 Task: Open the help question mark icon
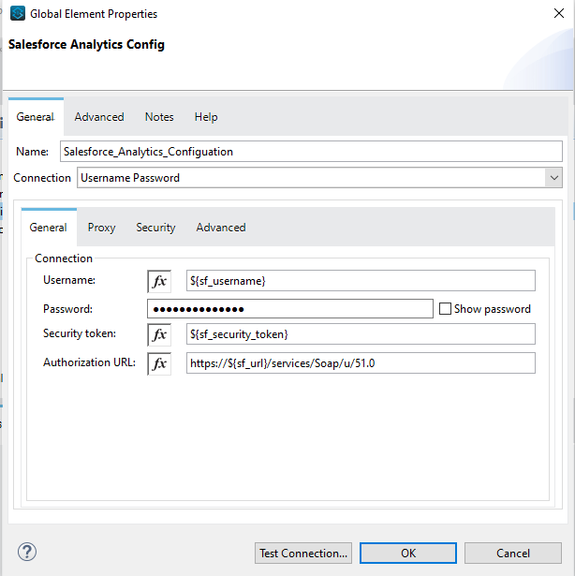click(27, 552)
